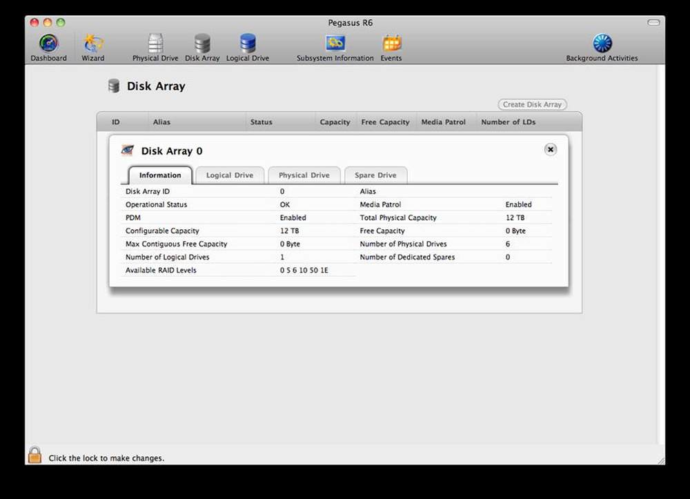Select the 'OK' operational status value

pos(285,204)
